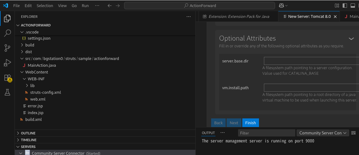Open the overflow menu ellipsis in menu bar
The height and width of the screenshot is (155, 359).
pyautogui.click(x=97, y=6)
